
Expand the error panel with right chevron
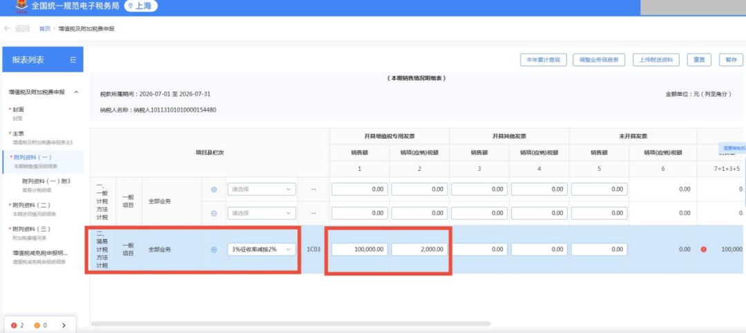coord(64,325)
